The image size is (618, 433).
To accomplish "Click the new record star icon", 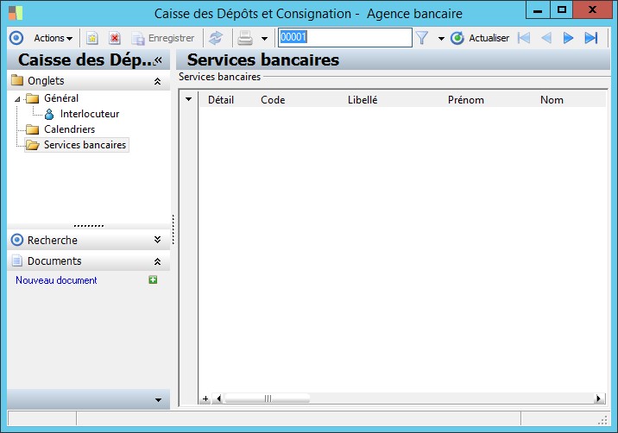I will (x=92, y=38).
